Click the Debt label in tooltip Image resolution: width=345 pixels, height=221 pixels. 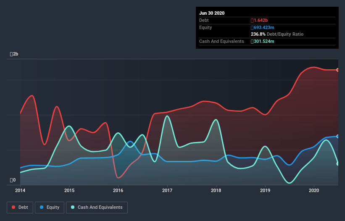click(204, 21)
